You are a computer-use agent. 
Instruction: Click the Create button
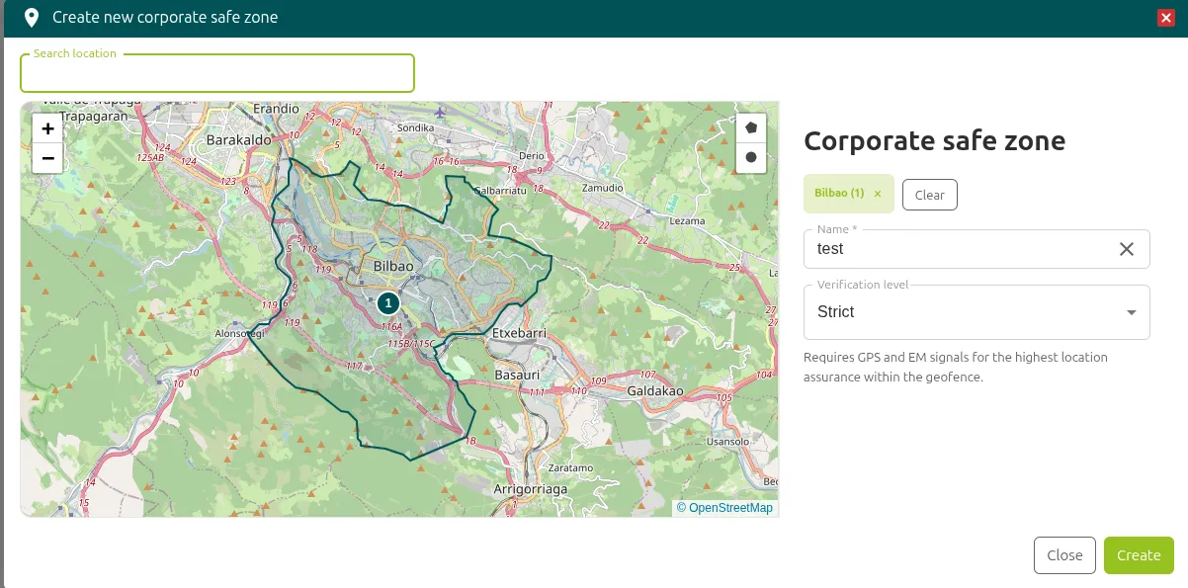1139,555
